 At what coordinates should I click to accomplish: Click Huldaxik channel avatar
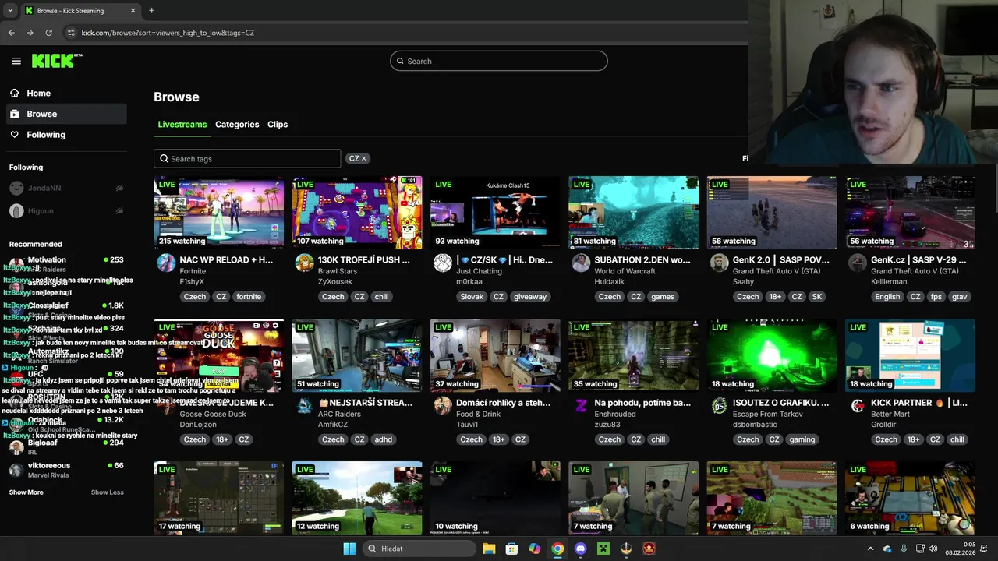(580, 263)
